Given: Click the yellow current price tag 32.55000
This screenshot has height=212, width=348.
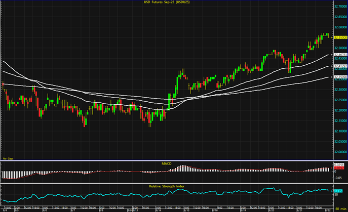Looking at the screenshot, I should 340,37.
